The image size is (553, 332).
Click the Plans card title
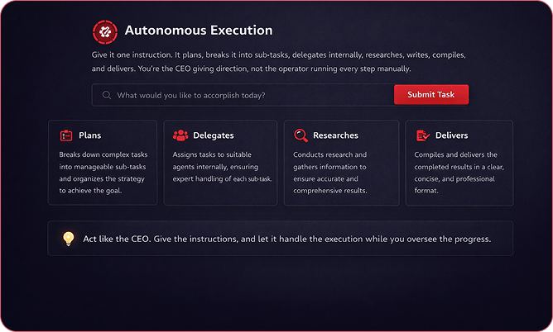pyautogui.click(x=90, y=135)
